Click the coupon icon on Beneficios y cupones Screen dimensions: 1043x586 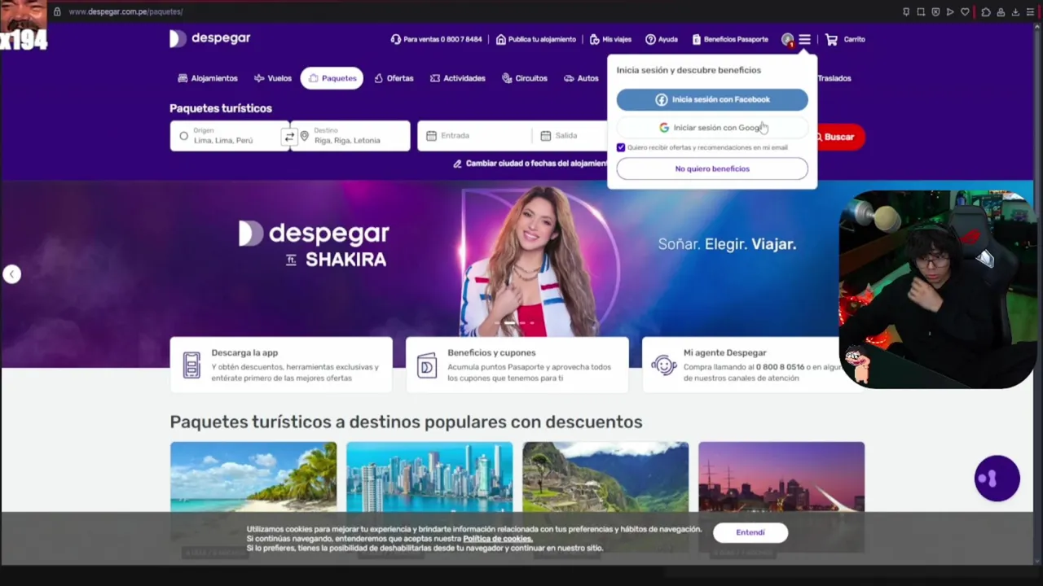tap(427, 365)
